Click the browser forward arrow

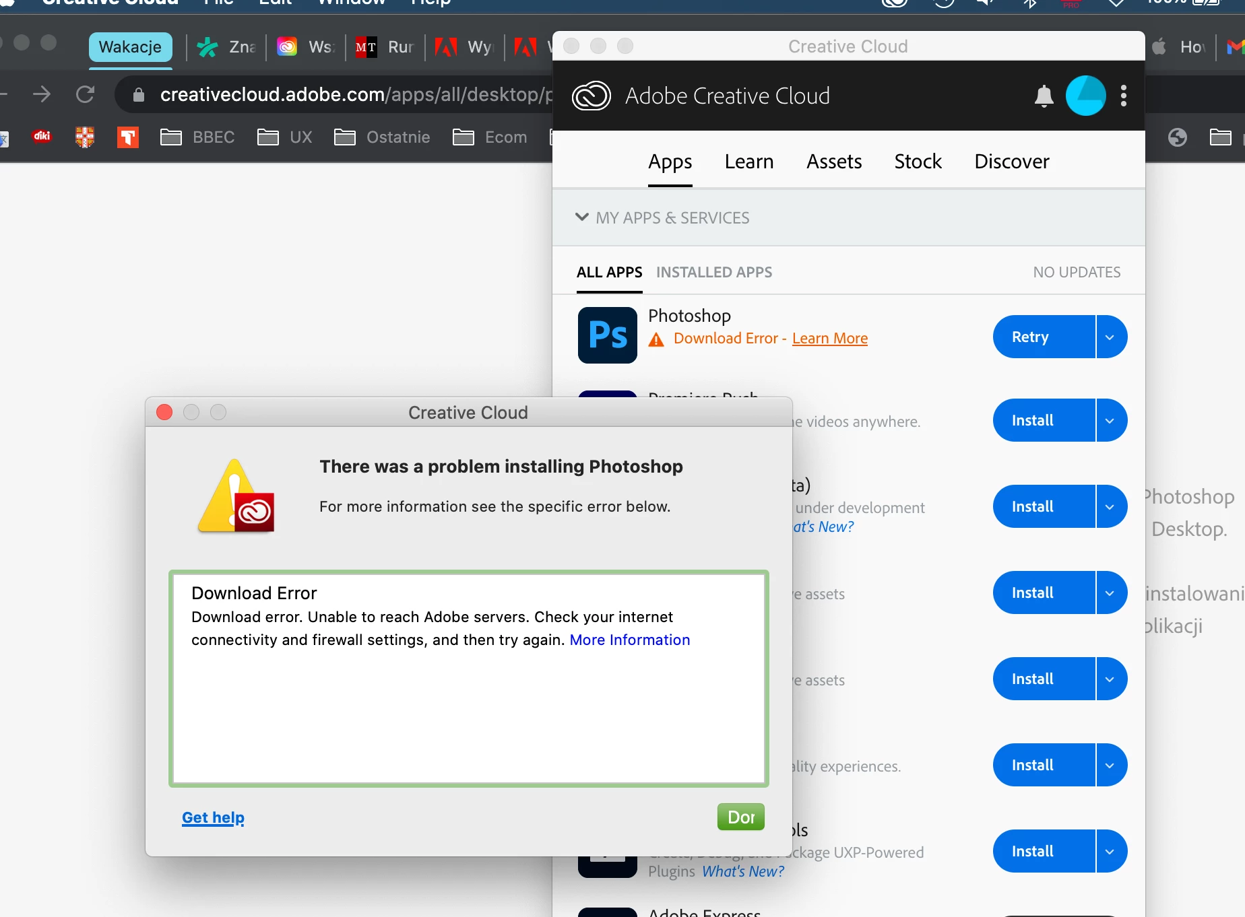pyautogui.click(x=42, y=94)
